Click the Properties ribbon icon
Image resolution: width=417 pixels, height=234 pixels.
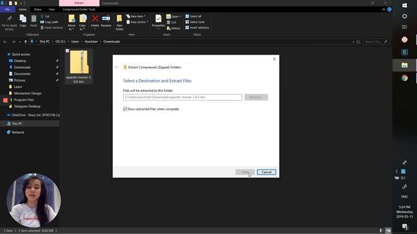158,21
